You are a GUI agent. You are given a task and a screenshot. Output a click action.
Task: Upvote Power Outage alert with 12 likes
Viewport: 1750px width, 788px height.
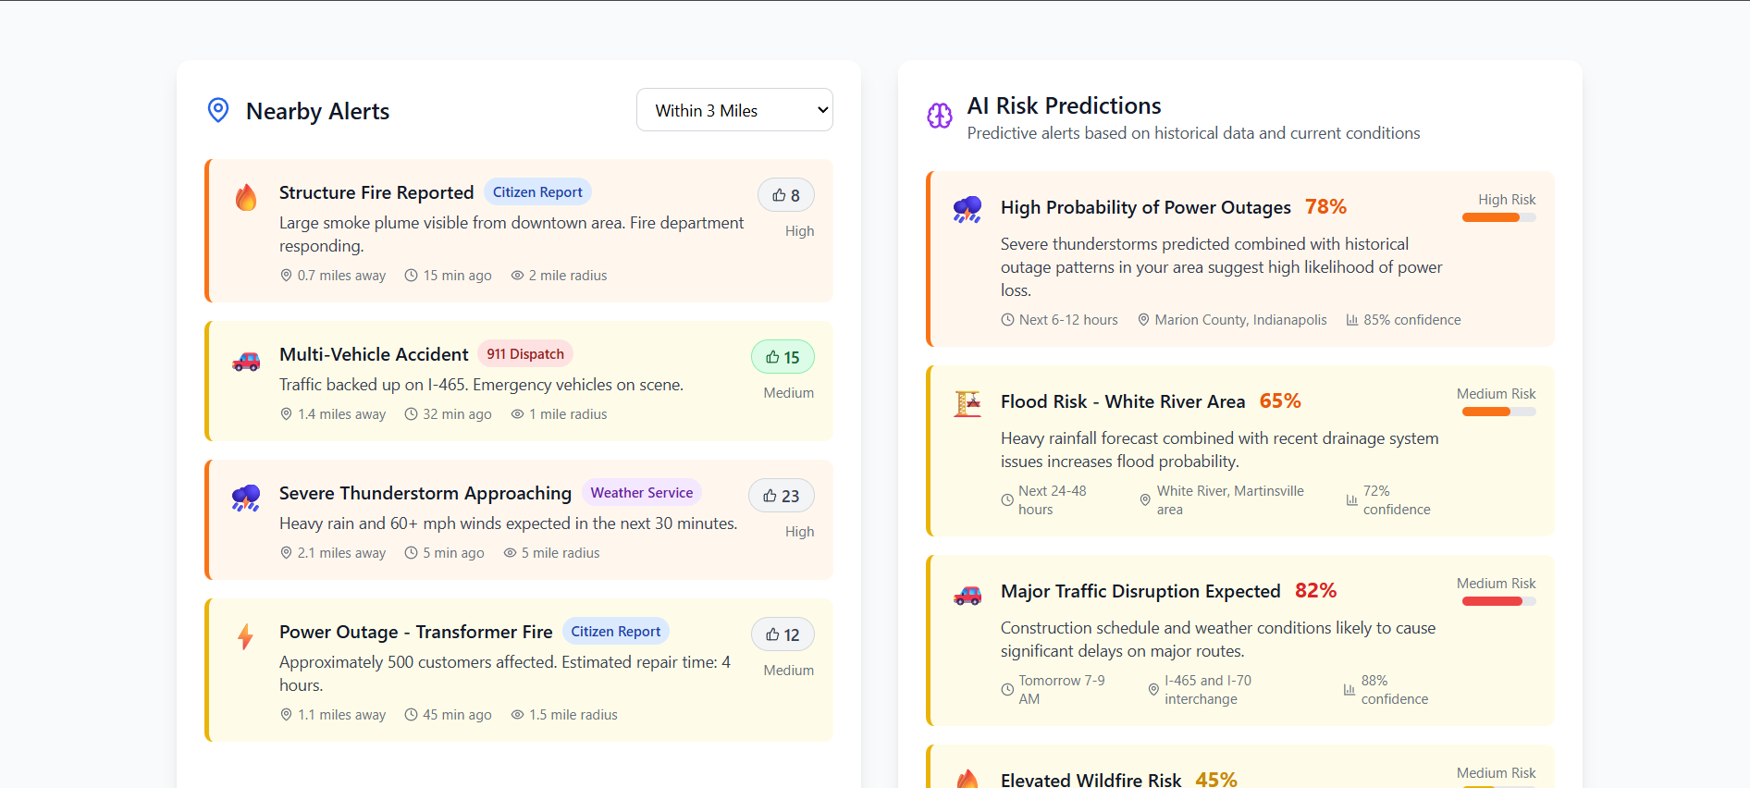coord(783,634)
